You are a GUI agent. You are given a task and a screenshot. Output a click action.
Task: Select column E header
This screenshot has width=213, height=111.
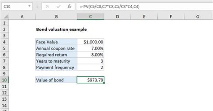pos(144,16)
